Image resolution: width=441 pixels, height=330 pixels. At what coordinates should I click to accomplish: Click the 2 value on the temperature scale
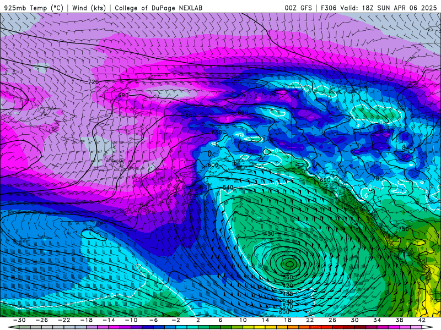pos(198,320)
